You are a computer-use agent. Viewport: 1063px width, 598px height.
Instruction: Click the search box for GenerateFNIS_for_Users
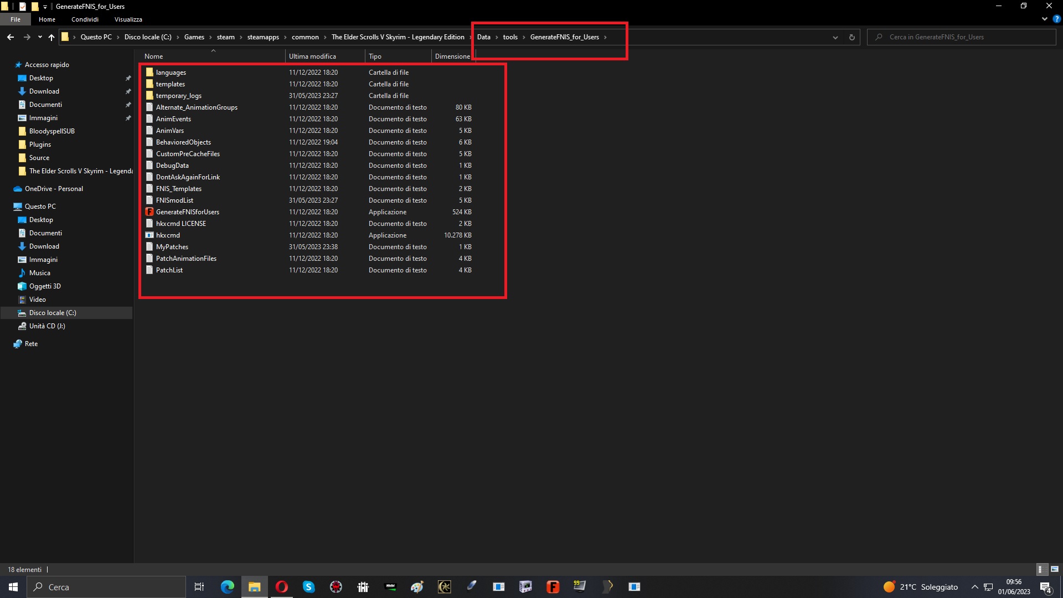(x=961, y=37)
